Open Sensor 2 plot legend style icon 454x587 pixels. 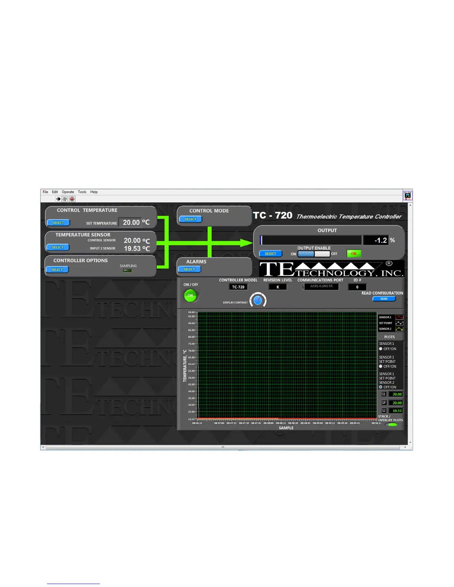pyautogui.click(x=399, y=329)
